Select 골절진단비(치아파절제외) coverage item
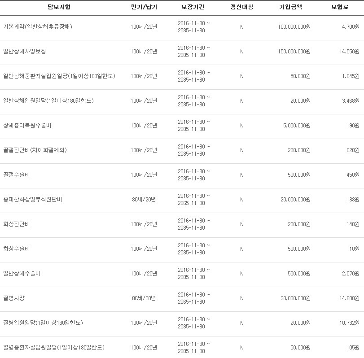Viewport: 364px width, 358px height. [35, 150]
